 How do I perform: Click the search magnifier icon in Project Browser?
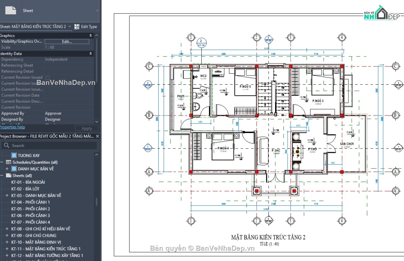[6, 145]
